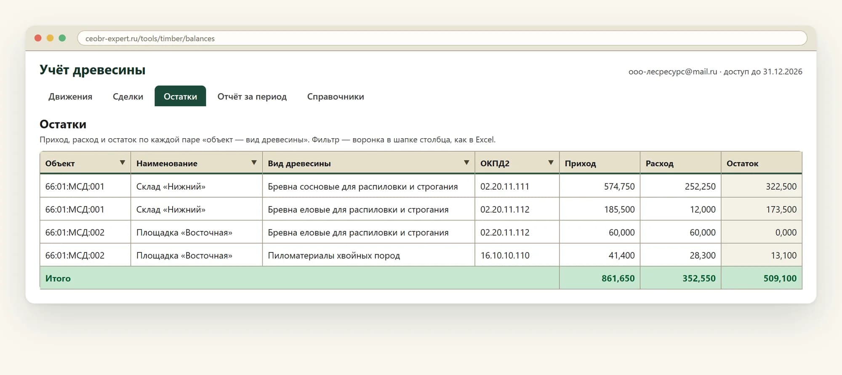The width and height of the screenshot is (842, 375).
Task: Switch to the Сделки tab
Action: pos(128,96)
